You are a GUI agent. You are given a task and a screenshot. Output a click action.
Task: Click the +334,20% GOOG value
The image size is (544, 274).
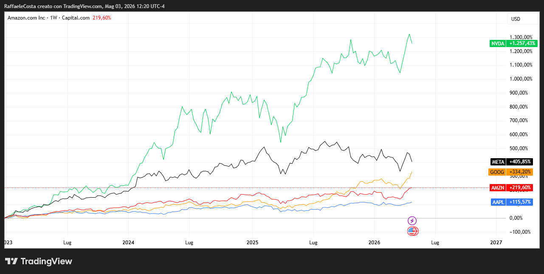tap(519, 172)
